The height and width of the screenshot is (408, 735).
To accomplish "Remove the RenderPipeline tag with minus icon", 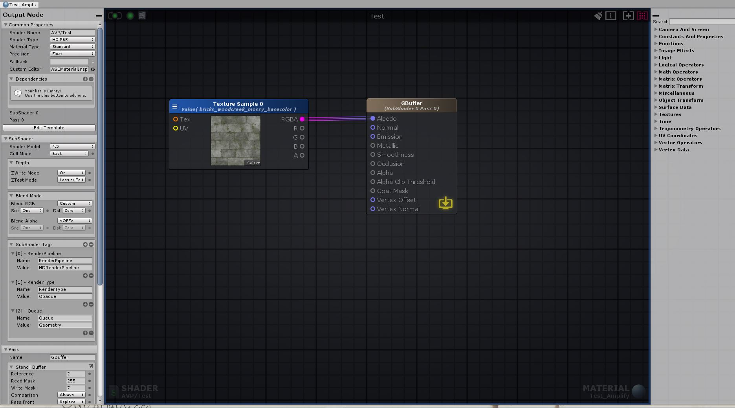I will pos(91,276).
